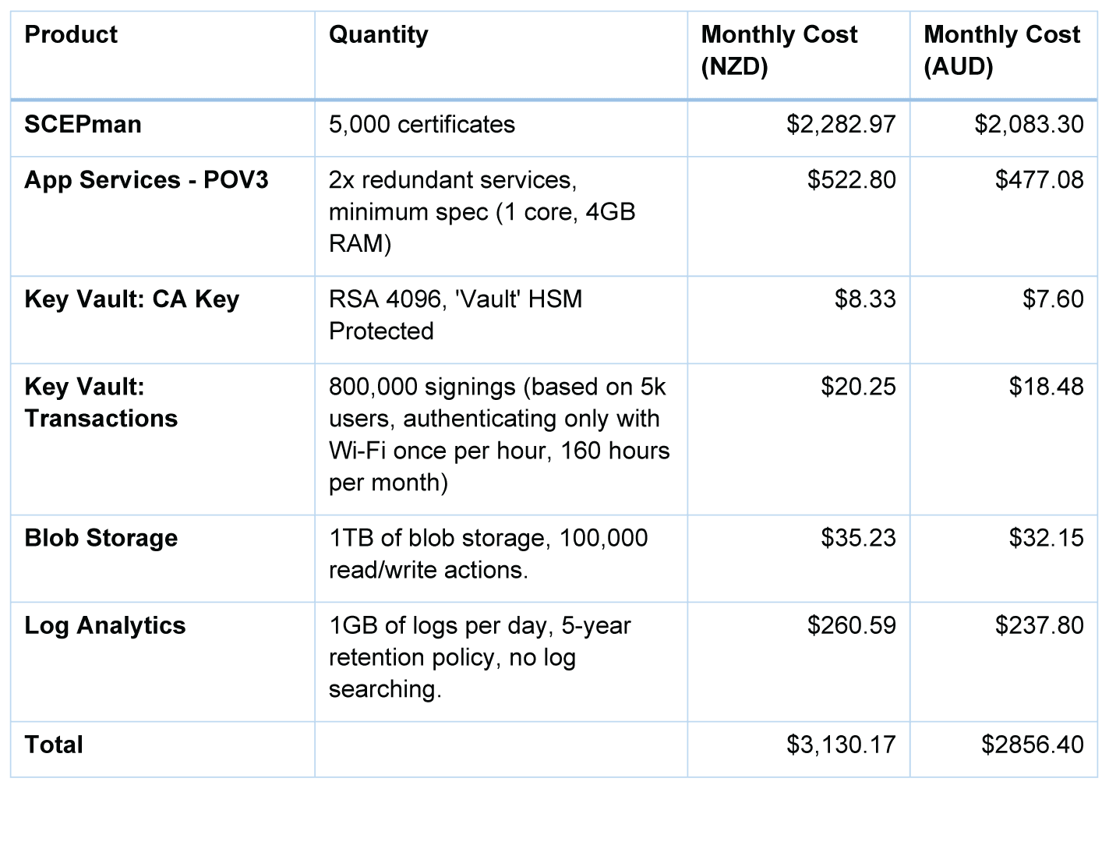Select the Monthly Cost (AUD) header
1109x842 pixels.
pos(1001,51)
